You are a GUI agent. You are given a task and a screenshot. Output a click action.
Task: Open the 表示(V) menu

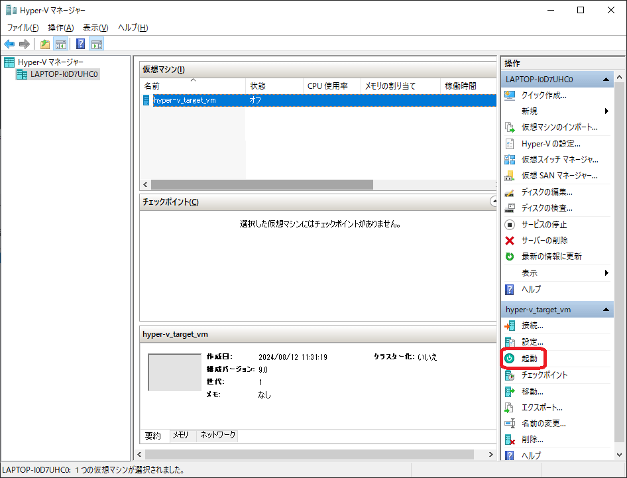[95, 28]
